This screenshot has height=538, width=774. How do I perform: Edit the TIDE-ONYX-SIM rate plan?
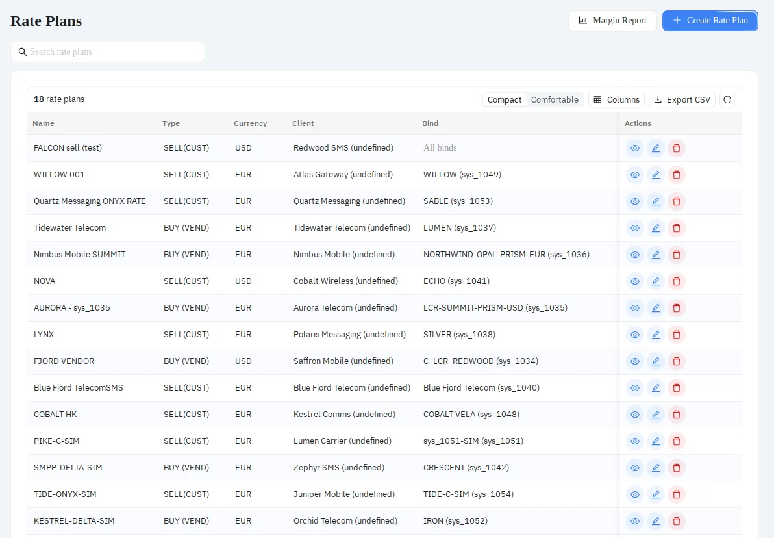coord(656,495)
